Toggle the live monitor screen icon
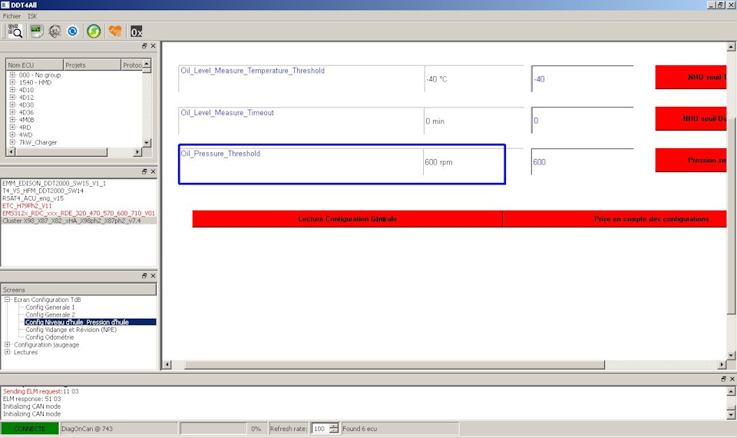Screen dimensions: 737x438 tap(36, 31)
